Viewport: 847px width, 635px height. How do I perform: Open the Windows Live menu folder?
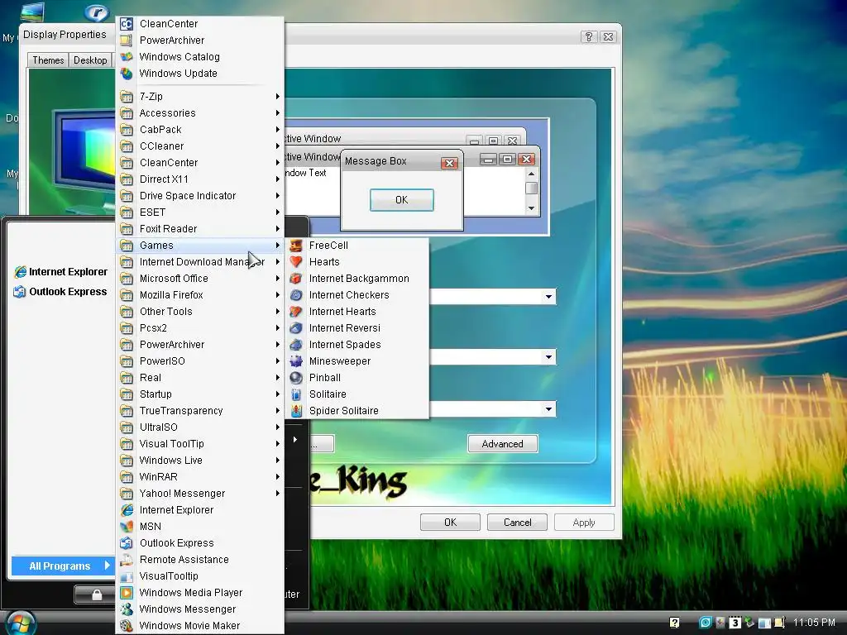point(200,461)
